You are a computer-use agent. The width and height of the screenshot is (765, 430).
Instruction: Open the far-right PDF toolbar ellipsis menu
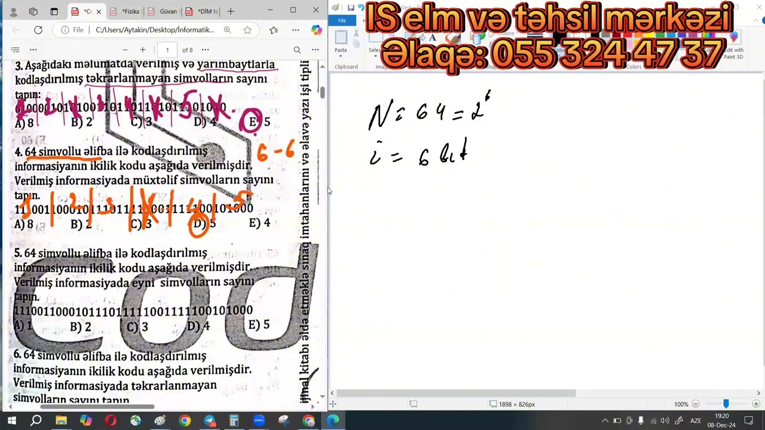316,50
